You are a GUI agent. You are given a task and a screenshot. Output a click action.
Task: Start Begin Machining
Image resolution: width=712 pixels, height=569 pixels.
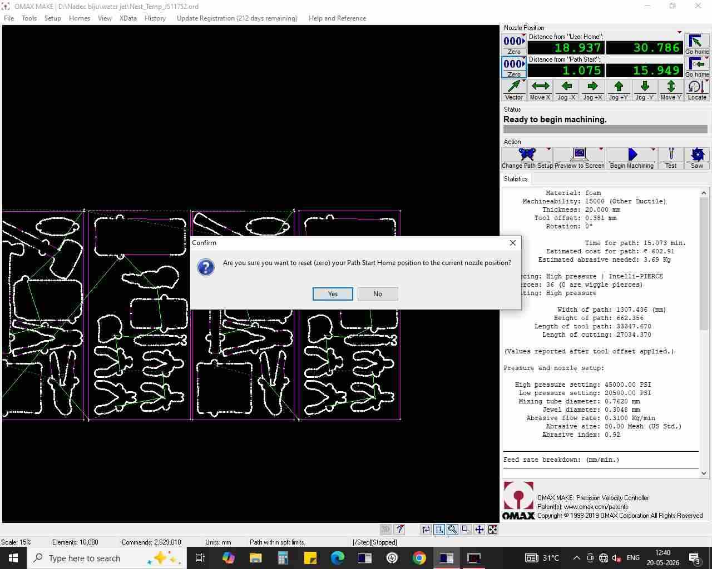[x=631, y=158]
